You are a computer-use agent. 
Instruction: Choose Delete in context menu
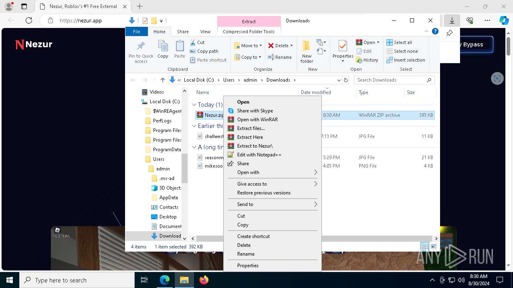272,245
